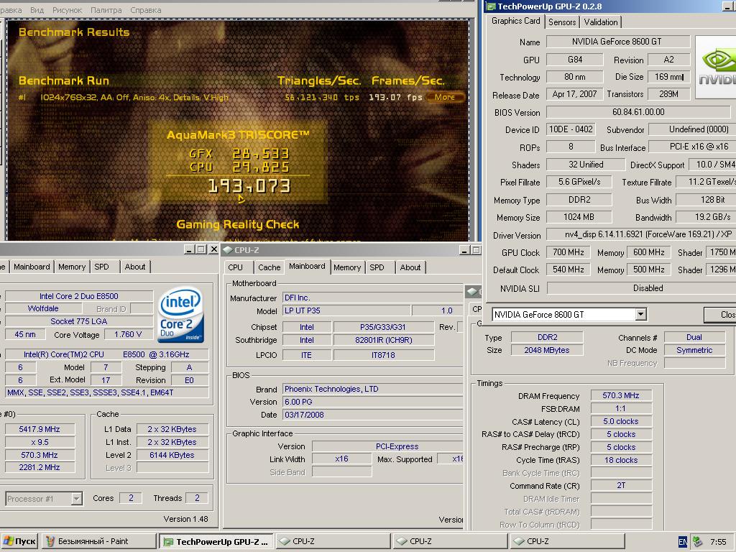Switch to Безымянный - Paint taskbar button
The image size is (736, 552).
click(98, 541)
